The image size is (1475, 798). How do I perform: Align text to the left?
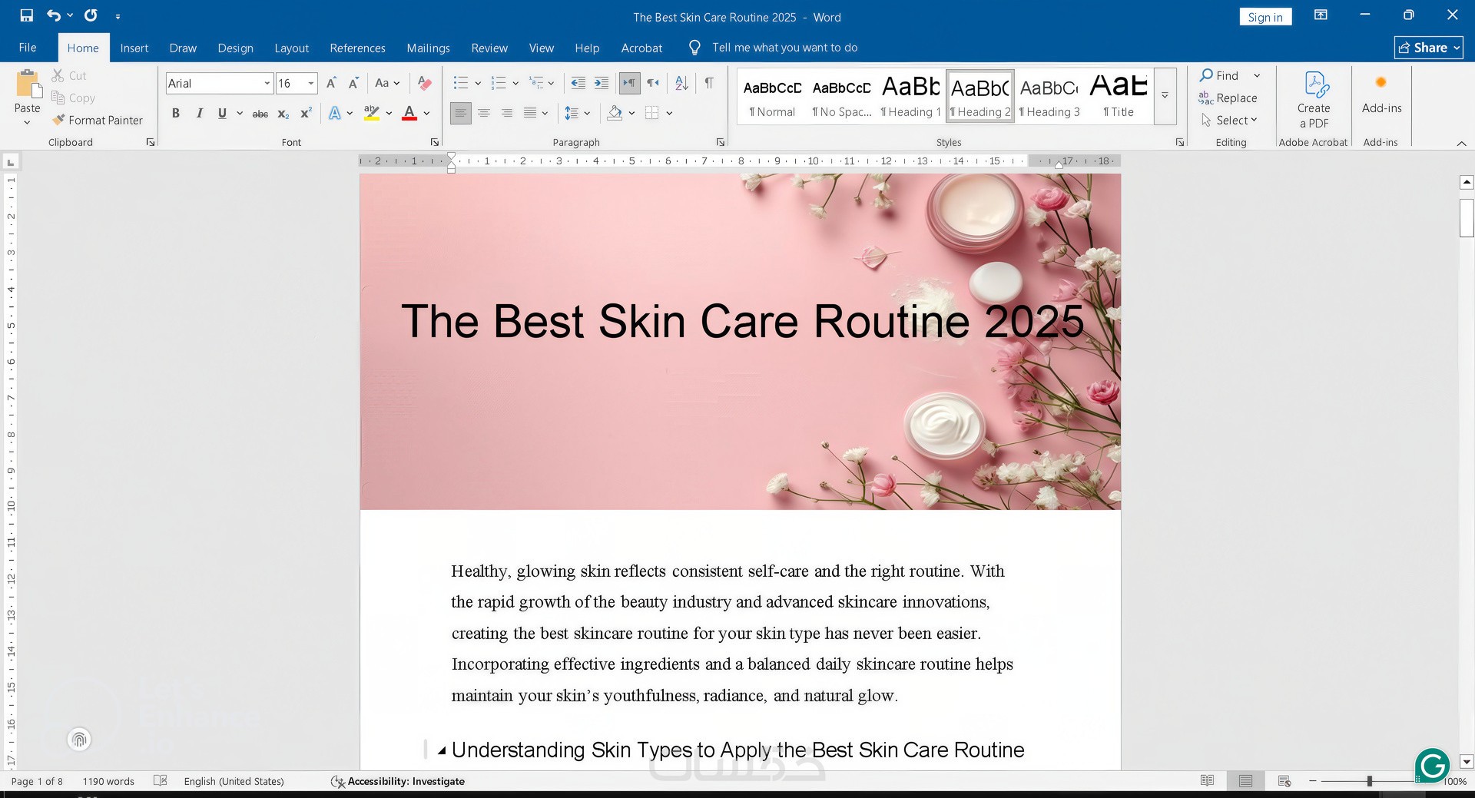(x=460, y=114)
